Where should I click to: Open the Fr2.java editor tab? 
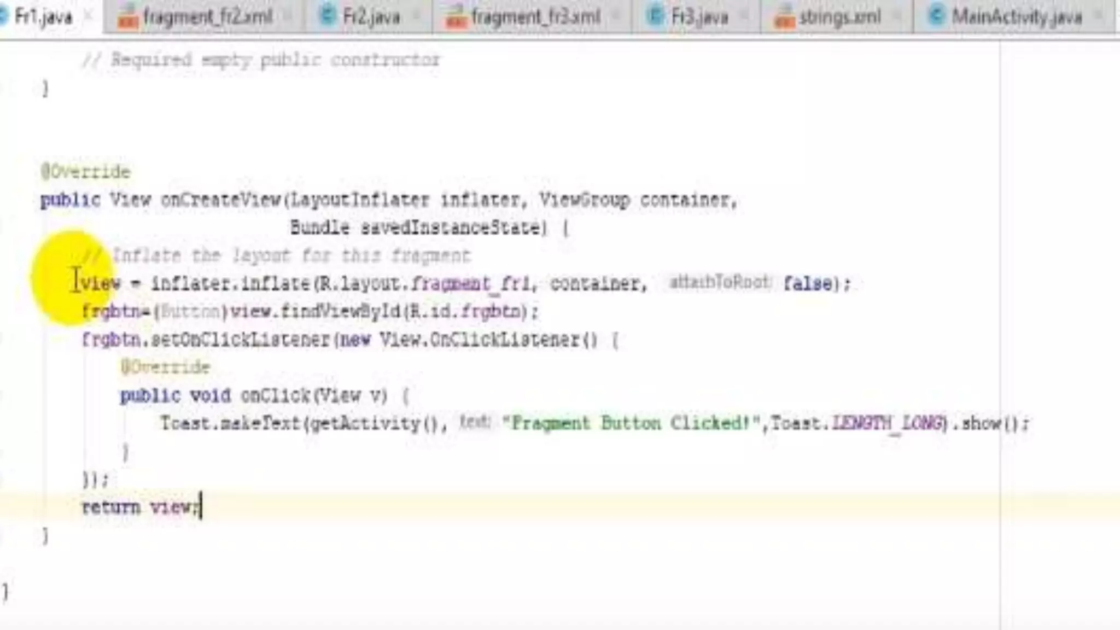click(x=371, y=17)
